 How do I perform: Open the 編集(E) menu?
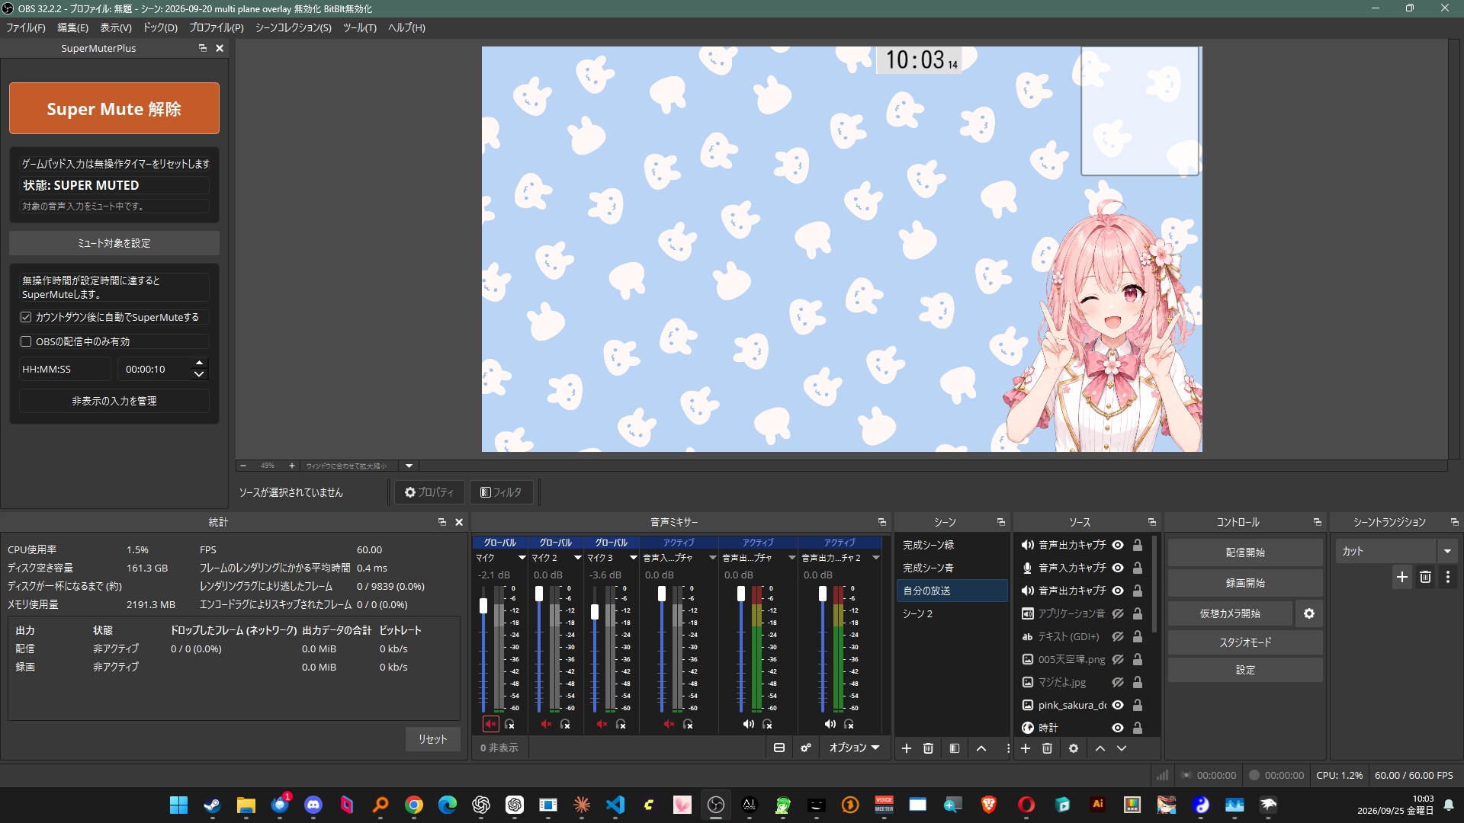pos(72,27)
